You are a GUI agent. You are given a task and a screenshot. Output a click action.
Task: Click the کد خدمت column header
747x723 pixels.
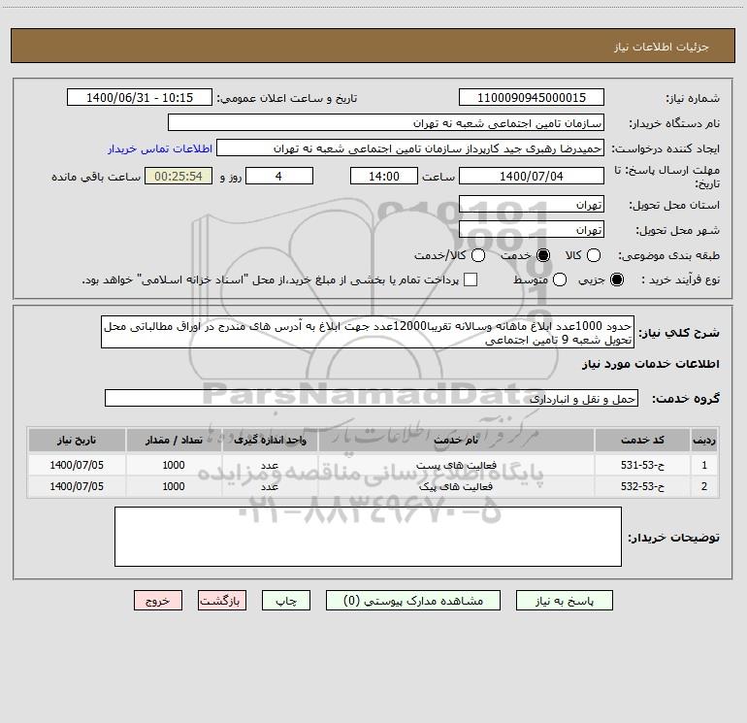coord(642,440)
